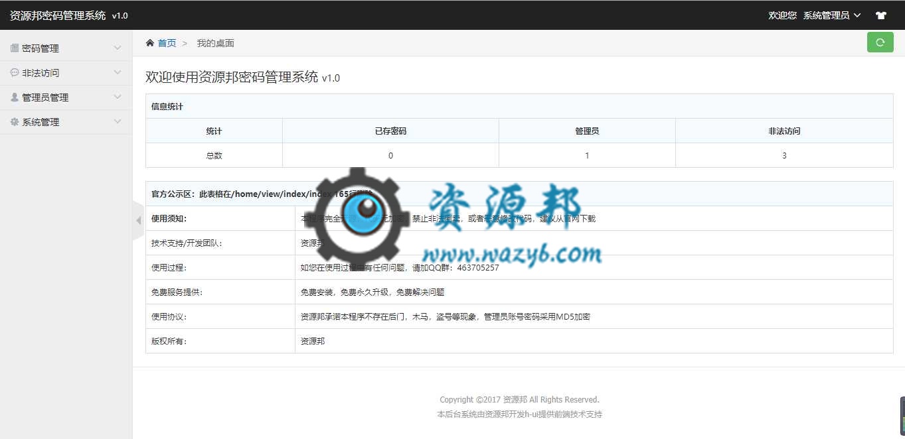Open the 管理员管理 menu
Screen dimensions: 905x439
[66, 97]
